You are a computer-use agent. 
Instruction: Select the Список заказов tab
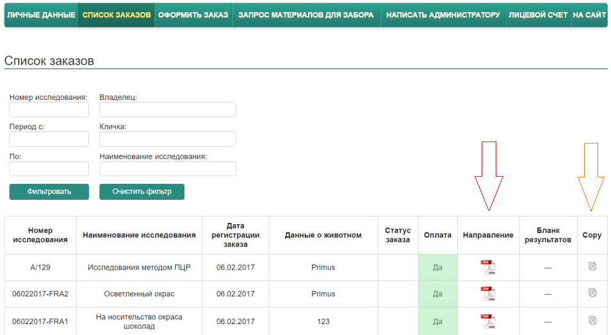[117, 15]
